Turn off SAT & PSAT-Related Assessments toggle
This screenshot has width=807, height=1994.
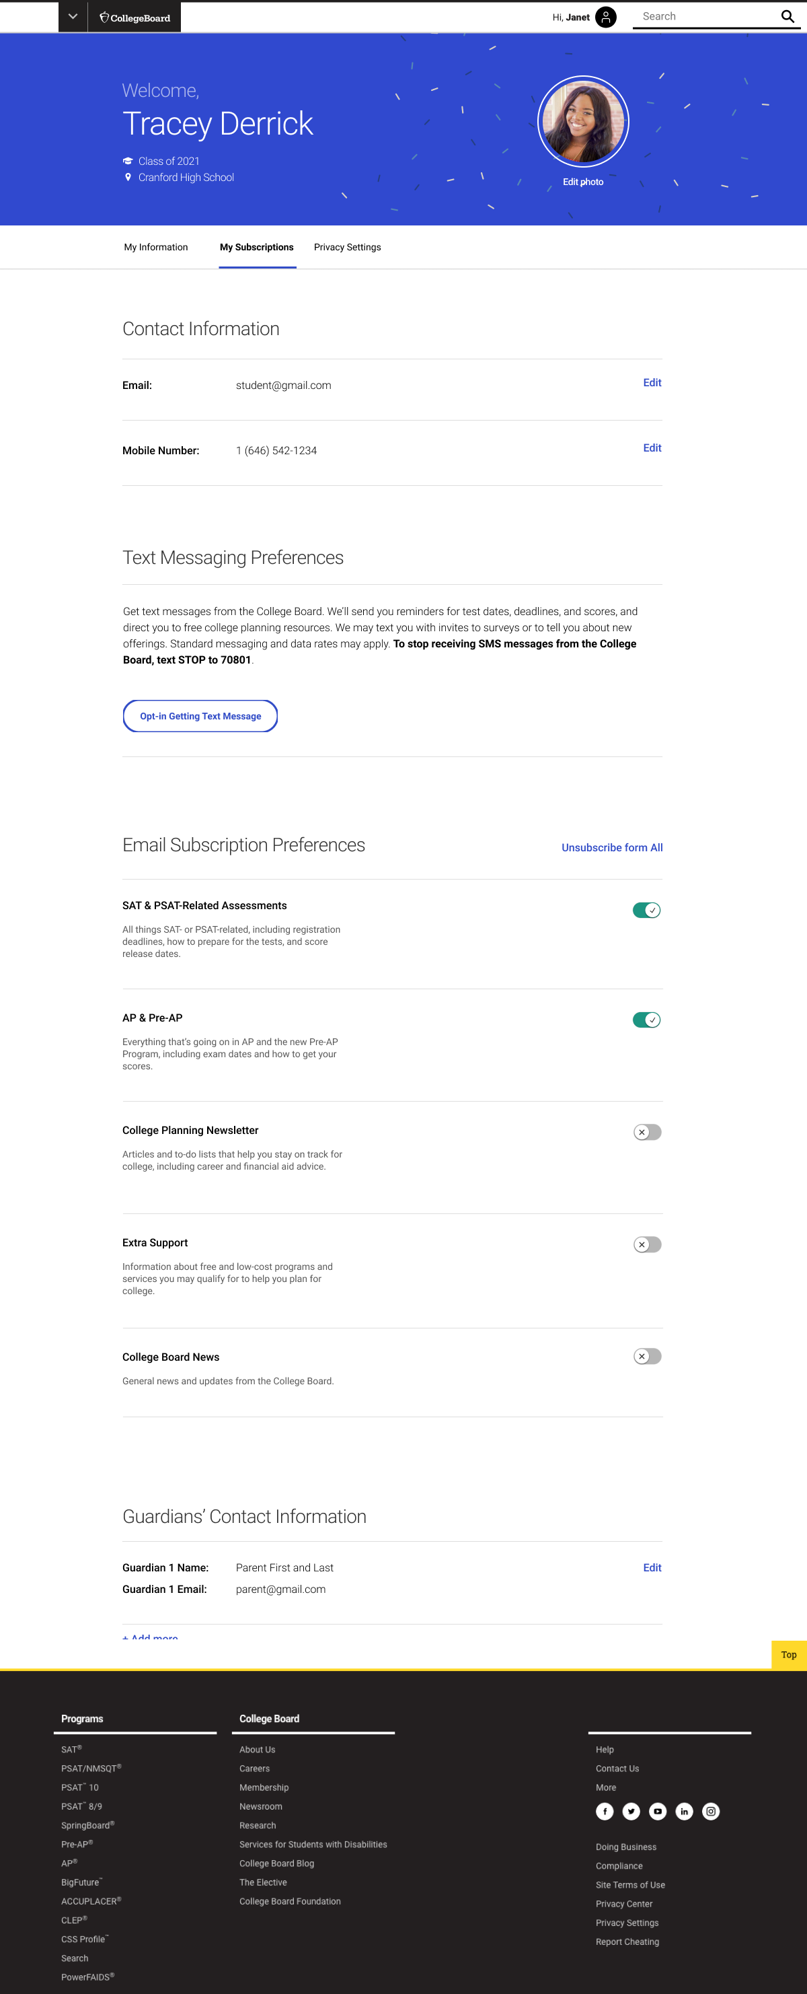tap(647, 911)
